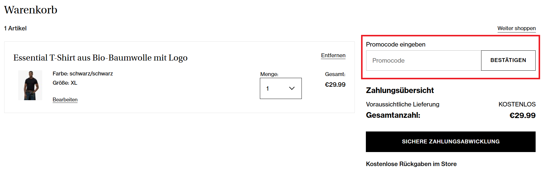Select the Zahlungsübersicht section header
Screen dimensions: 544x175
tap(400, 90)
